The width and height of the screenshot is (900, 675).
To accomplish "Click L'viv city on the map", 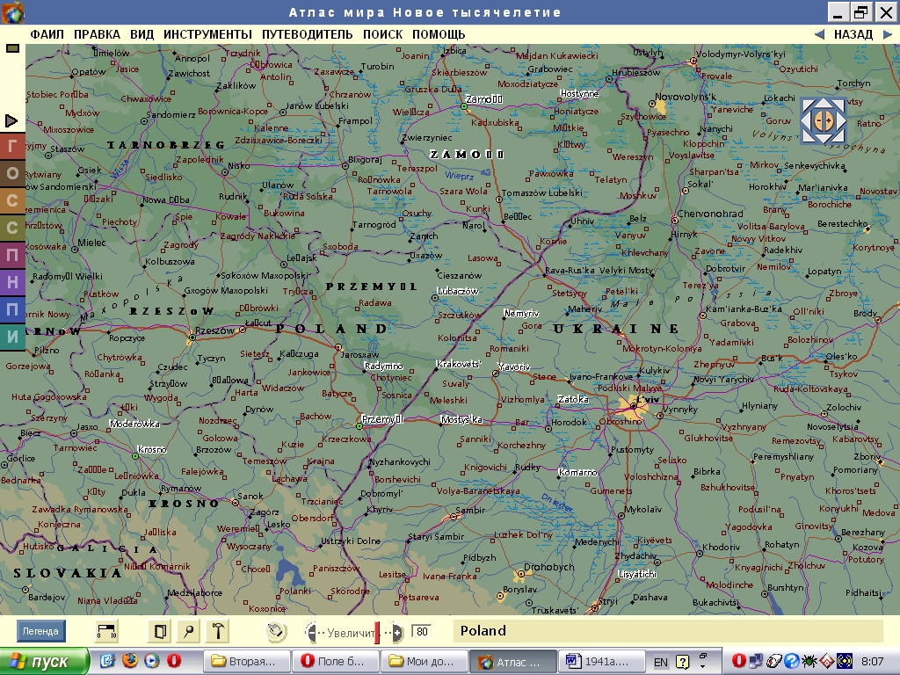I will point(634,405).
